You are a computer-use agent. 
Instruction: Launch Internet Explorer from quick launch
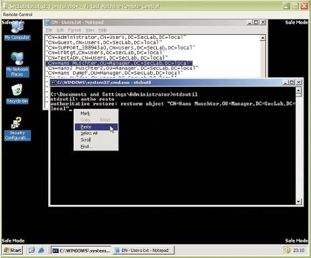pyautogui.click(x=41, y=250)
